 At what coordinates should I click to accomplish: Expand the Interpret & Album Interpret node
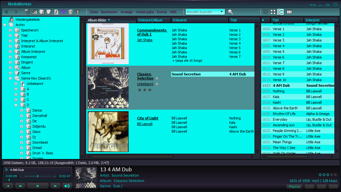10,41
